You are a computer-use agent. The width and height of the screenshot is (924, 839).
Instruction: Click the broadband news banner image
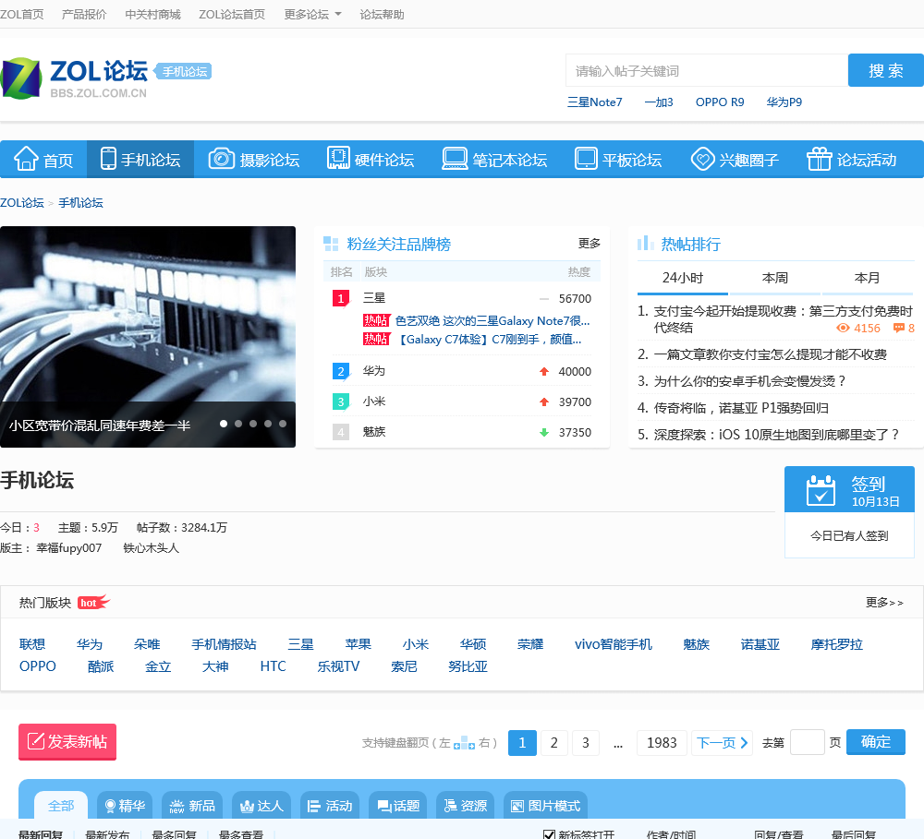(147, 337)
